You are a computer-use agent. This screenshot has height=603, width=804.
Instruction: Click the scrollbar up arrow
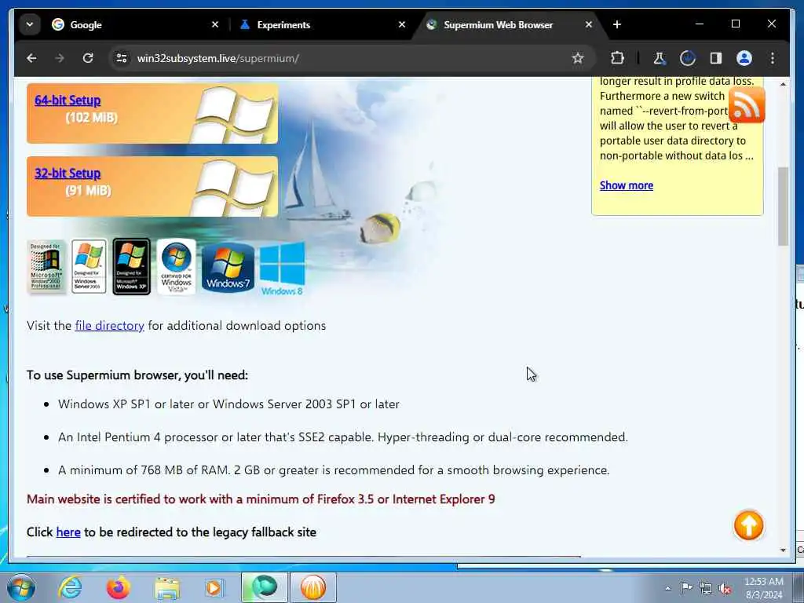[783, 83]
